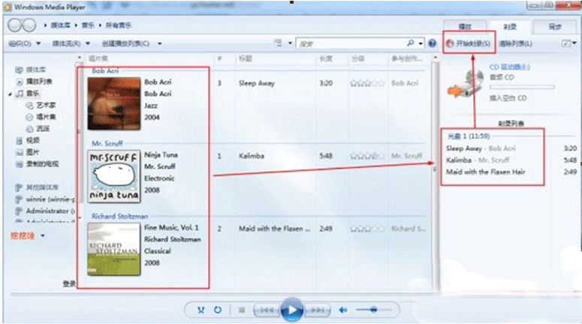Screen dimensions: 582x324
Task: Click 音乐 in the breadcrumb
Action: pyautogui.click(x=88, y=25)
